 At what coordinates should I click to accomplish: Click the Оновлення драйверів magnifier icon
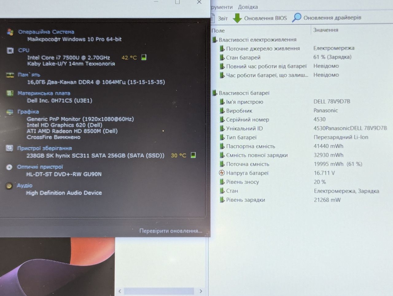coord(297,18)
